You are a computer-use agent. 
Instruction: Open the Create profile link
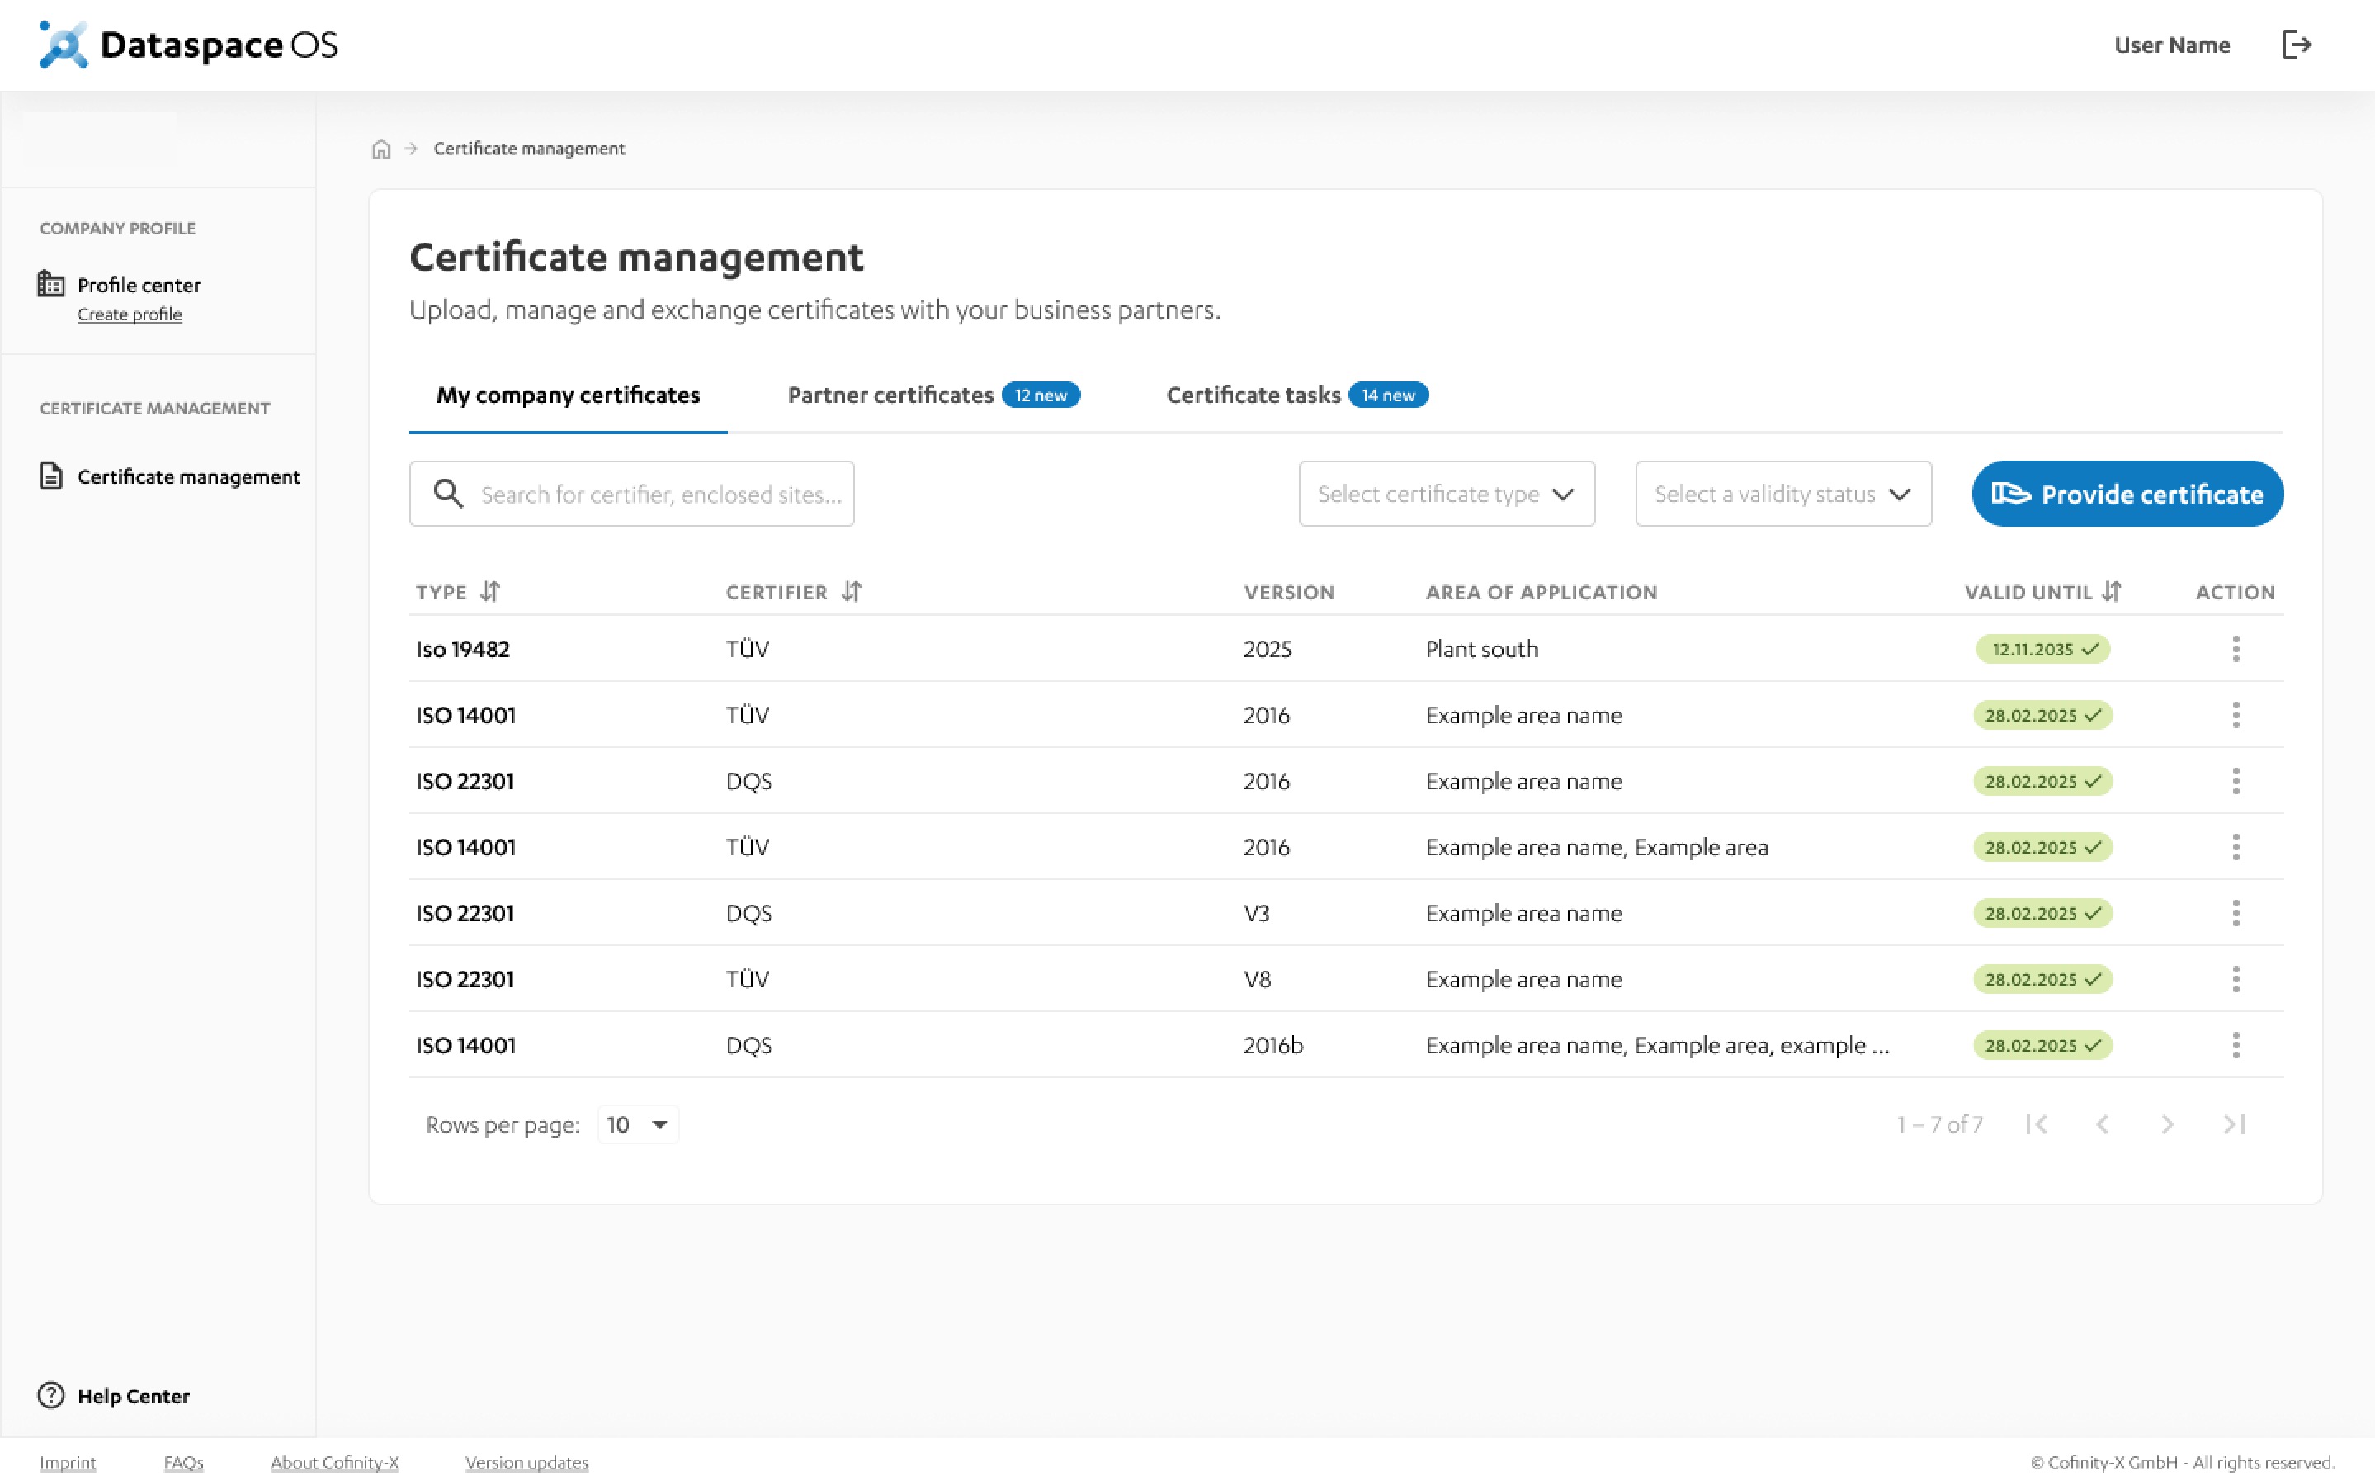pyautogui.click(x=130, y=315)
